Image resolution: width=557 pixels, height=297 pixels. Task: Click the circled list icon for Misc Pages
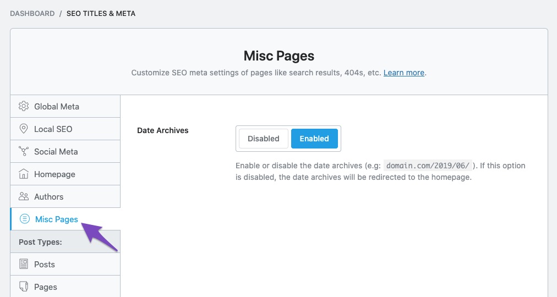[x=24, y=219]
